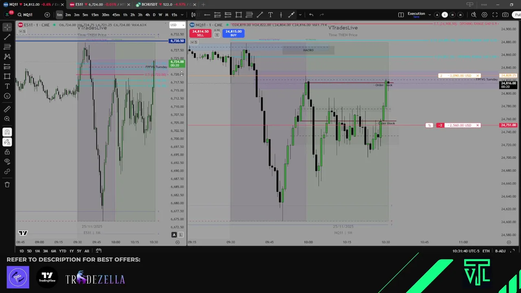Screen dimensions: 521x293
Task: Open the USD currency dropdown on ES chart
Action: click(x=177, y=25)
